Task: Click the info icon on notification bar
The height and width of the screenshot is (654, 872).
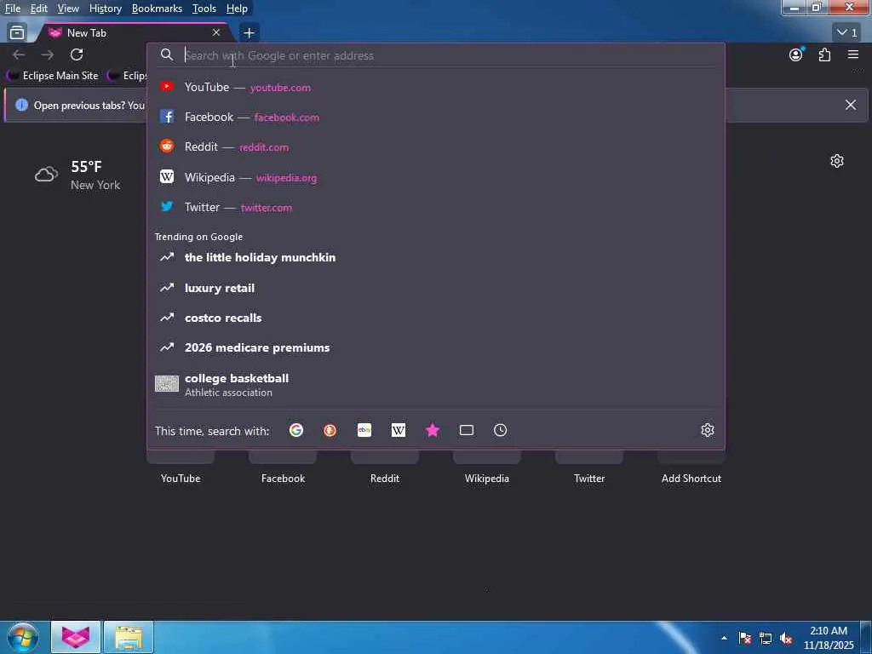Action: pyautogui.click(x=21, y=105)
